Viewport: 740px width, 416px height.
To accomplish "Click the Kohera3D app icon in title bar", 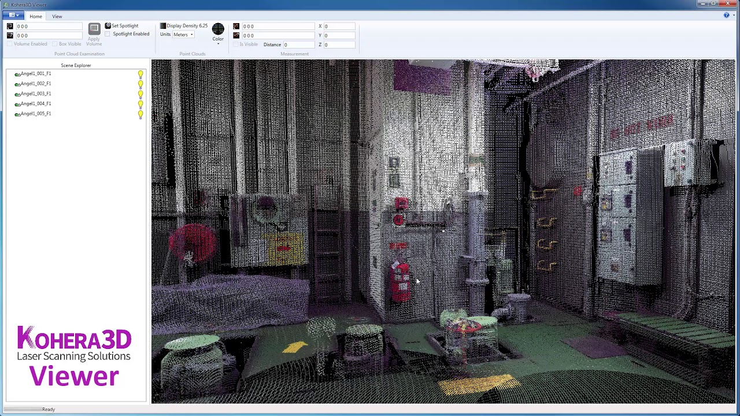I will click(6, 5).
